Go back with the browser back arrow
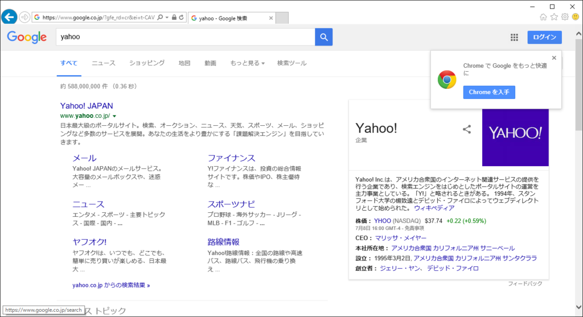The height and width of the screenshot is (317, 583). pyautogui.click(x=9, y=17)
